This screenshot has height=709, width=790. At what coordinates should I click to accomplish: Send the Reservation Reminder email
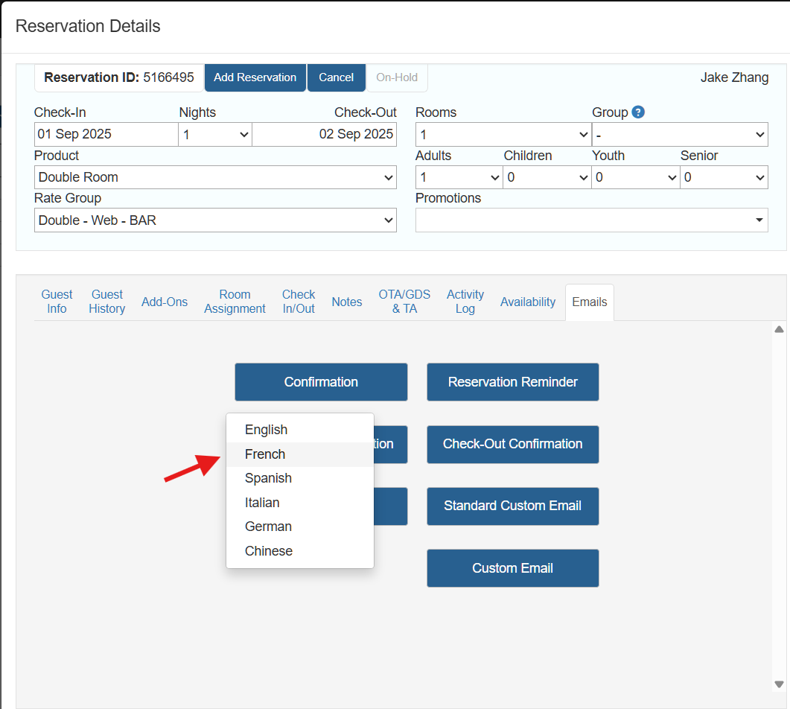(512, 382)
